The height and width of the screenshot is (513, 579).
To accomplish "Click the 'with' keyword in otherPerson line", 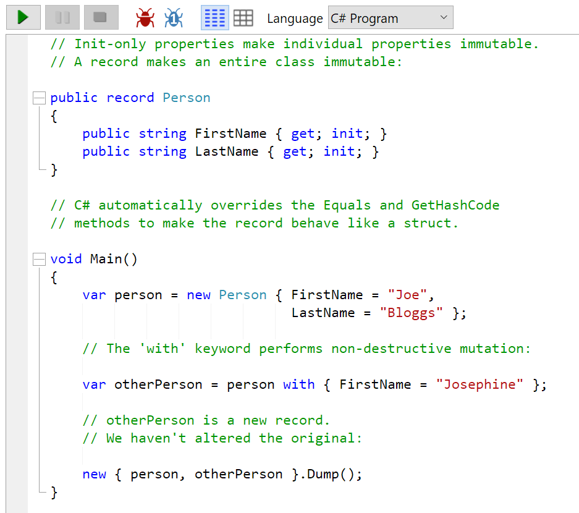I will [298, 384].
